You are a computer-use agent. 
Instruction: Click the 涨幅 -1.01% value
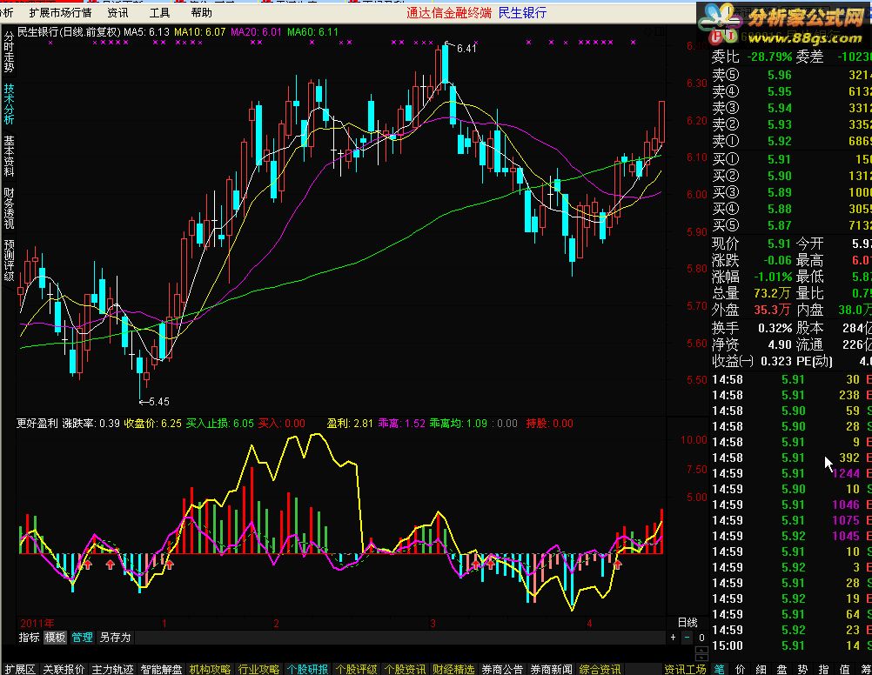click(773, 277)
